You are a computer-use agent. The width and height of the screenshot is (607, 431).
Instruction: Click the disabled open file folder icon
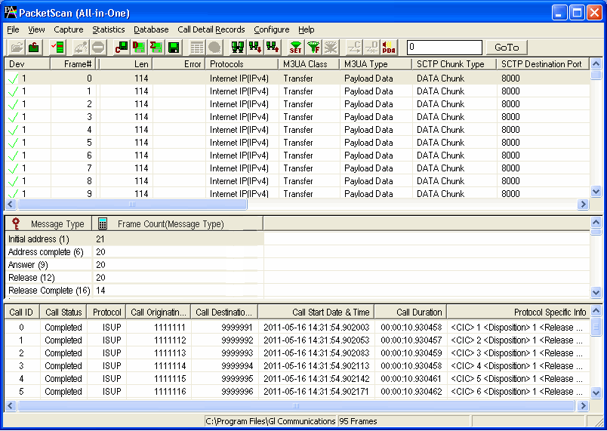click(17, 48)
